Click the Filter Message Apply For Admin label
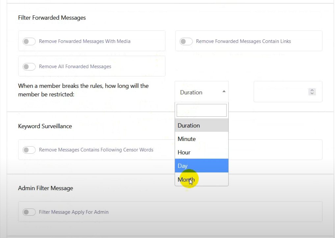 tap(74, 212)
